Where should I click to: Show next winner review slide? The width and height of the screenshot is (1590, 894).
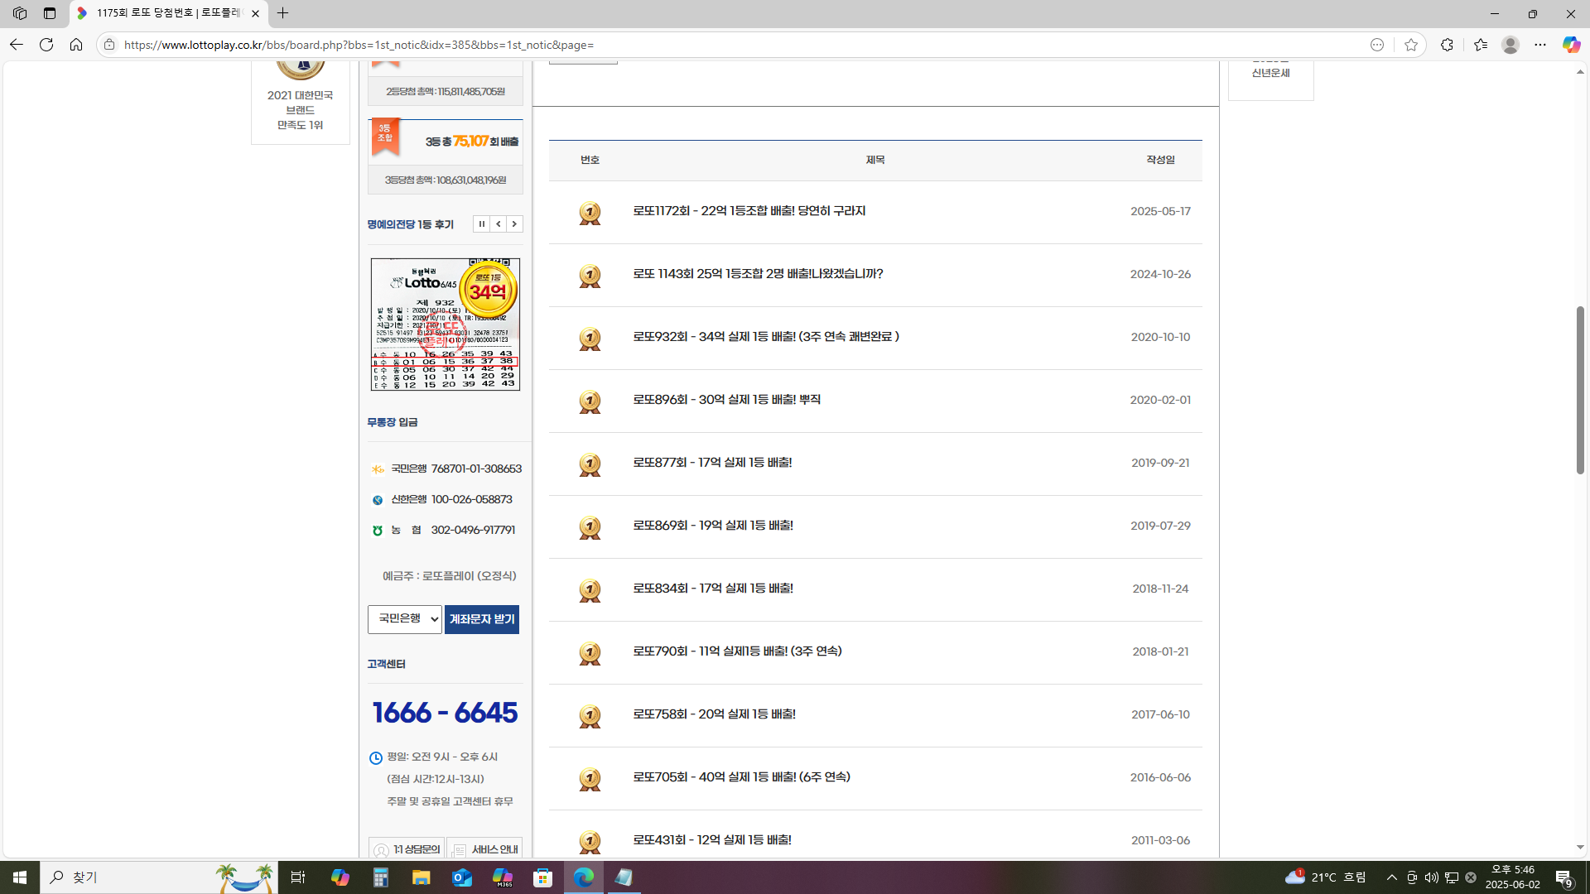click(514, 224)
